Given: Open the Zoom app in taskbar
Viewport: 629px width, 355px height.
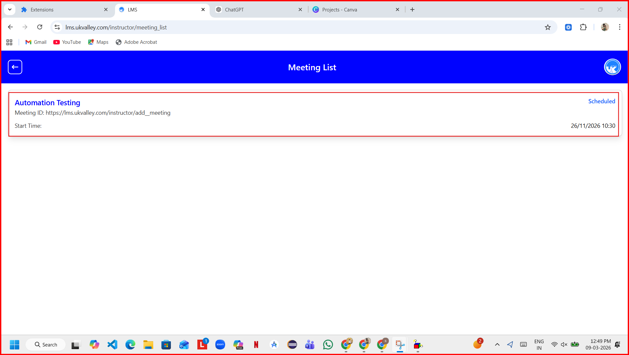Looking at the screenshot, I should pos(220,345).
